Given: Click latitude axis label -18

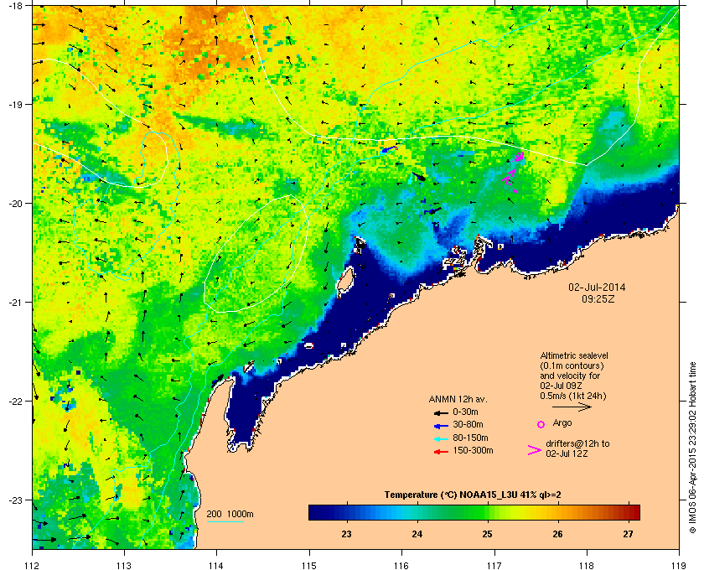Looking at the screenshot, I should pos(16,5).
